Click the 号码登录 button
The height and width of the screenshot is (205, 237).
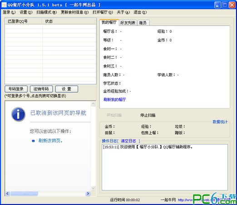point(16,89)
